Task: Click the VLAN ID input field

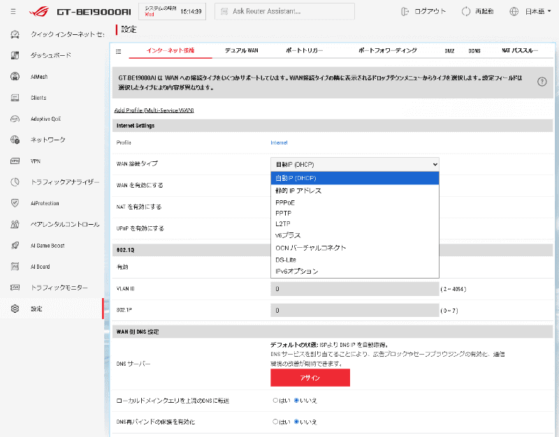Action: pos(355,289)
